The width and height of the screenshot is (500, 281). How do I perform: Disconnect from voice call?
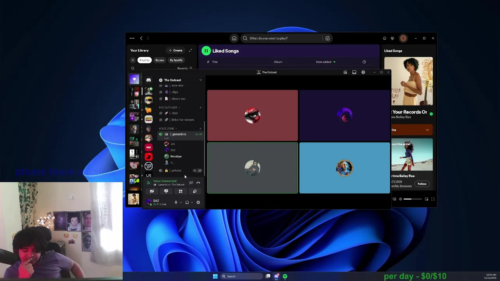tap(198, 183)
